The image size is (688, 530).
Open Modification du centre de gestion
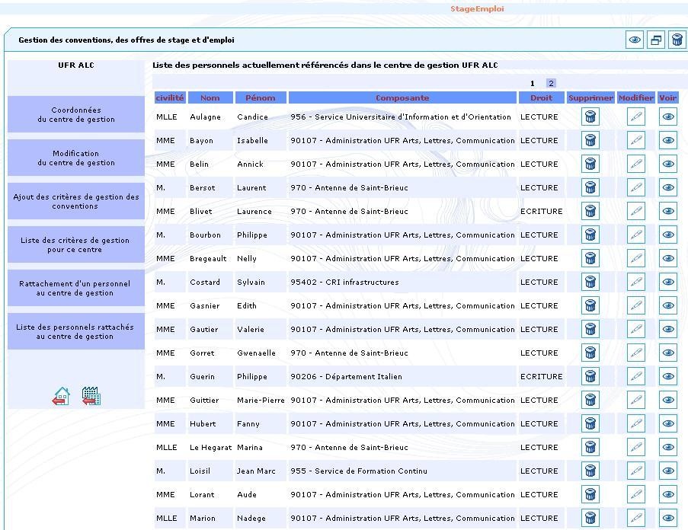(x=75, y=158)
